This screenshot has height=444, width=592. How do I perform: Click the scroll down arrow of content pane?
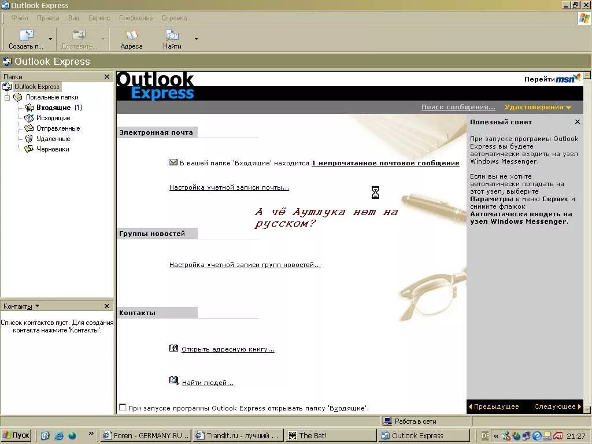click(587, 409)
